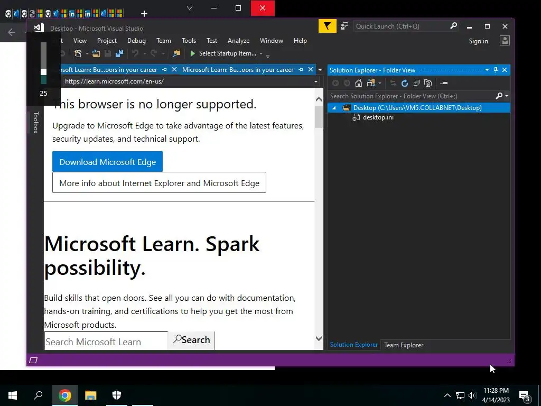Focus the Search Microsoft Learn input field
Viewport: 541px width, 406px height.
click(x=106, y=341)
